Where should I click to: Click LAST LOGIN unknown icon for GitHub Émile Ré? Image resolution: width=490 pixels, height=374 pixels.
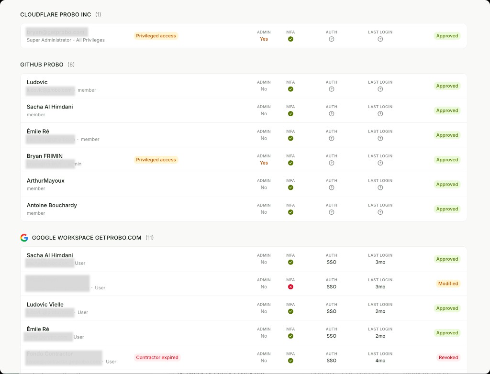380,138
